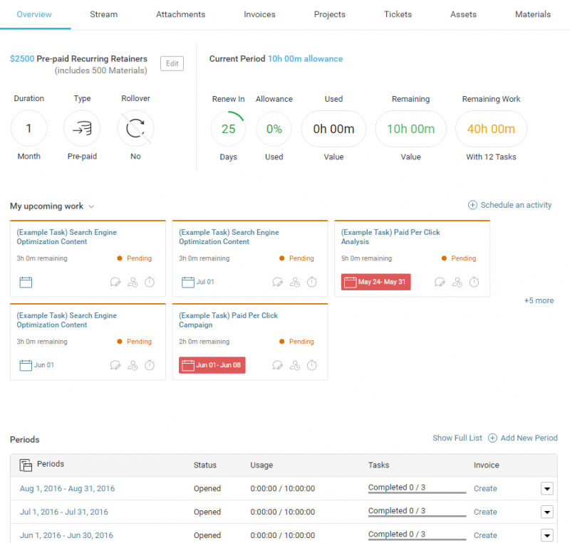Click the Edit button for the retainer
Image resolution: width=570 pixels, height=543 pixels.
click(171, 63)
